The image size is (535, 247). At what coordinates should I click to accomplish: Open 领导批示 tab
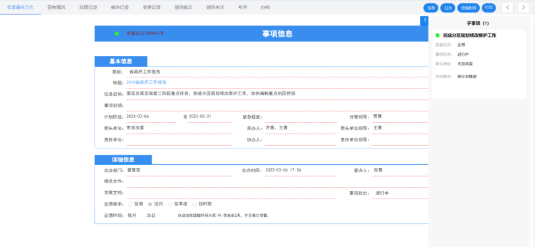(183, 7)
